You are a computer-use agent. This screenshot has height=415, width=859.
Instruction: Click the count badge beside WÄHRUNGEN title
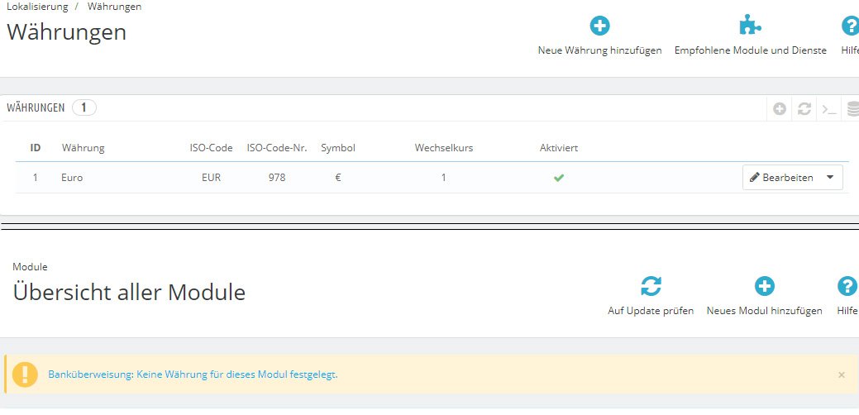[84, 107]
